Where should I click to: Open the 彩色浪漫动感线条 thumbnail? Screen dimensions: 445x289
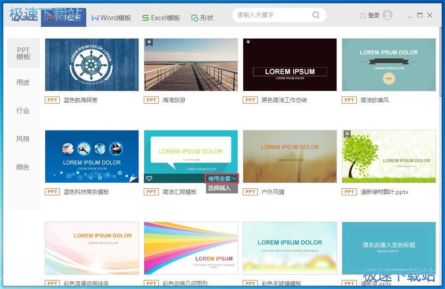[92, 248]
